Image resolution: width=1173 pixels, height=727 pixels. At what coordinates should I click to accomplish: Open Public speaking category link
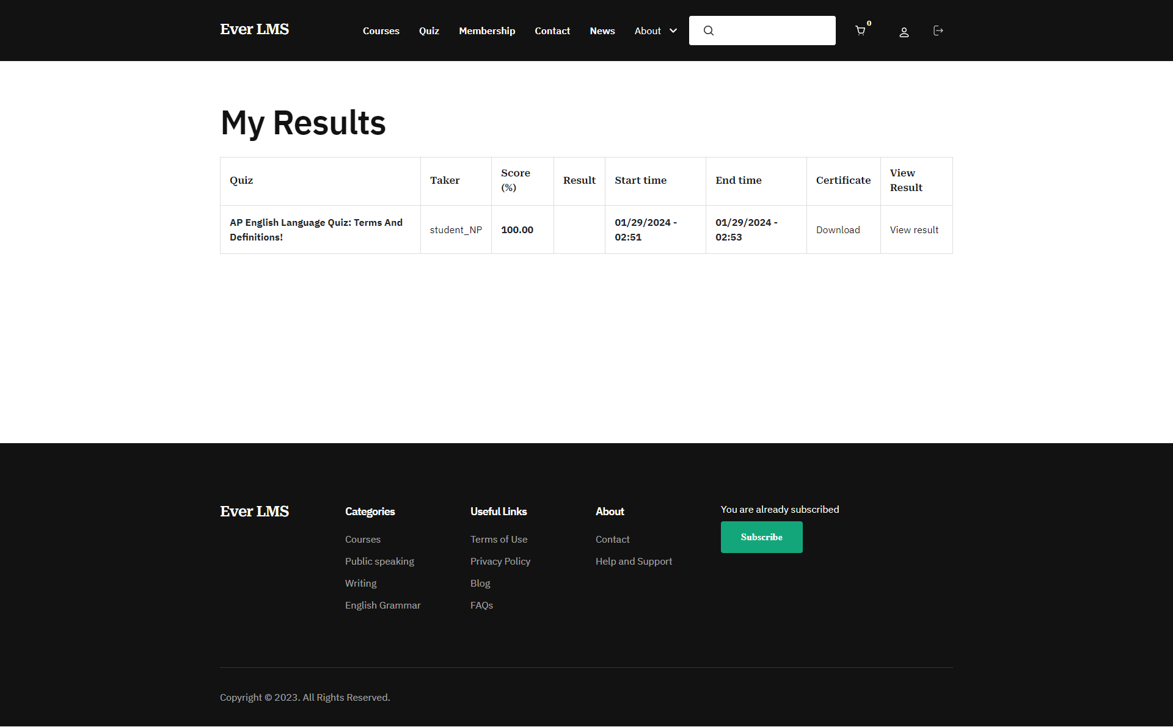tap(379, 561)
